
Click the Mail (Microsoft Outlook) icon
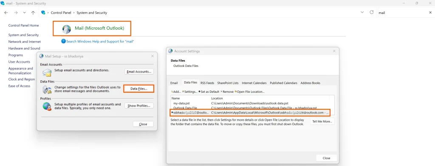[x=67, y=29]
